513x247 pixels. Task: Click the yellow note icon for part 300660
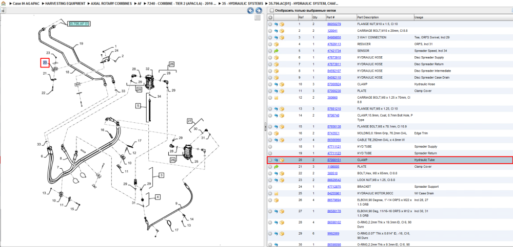(x=276, y=98)
